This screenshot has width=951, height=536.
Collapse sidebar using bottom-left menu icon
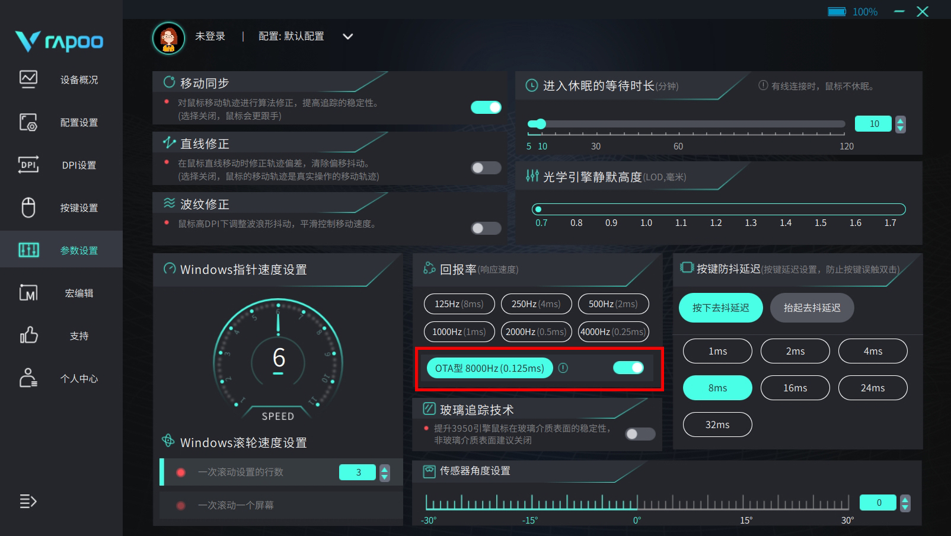[x=28, y=502]
